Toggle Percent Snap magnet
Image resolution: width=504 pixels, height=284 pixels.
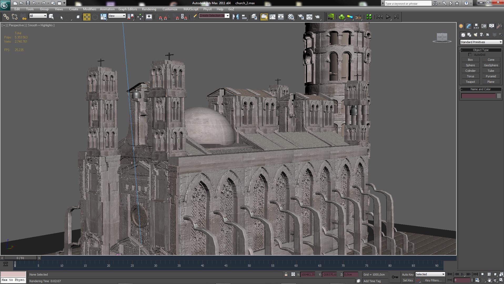click(x=176, y=17)
